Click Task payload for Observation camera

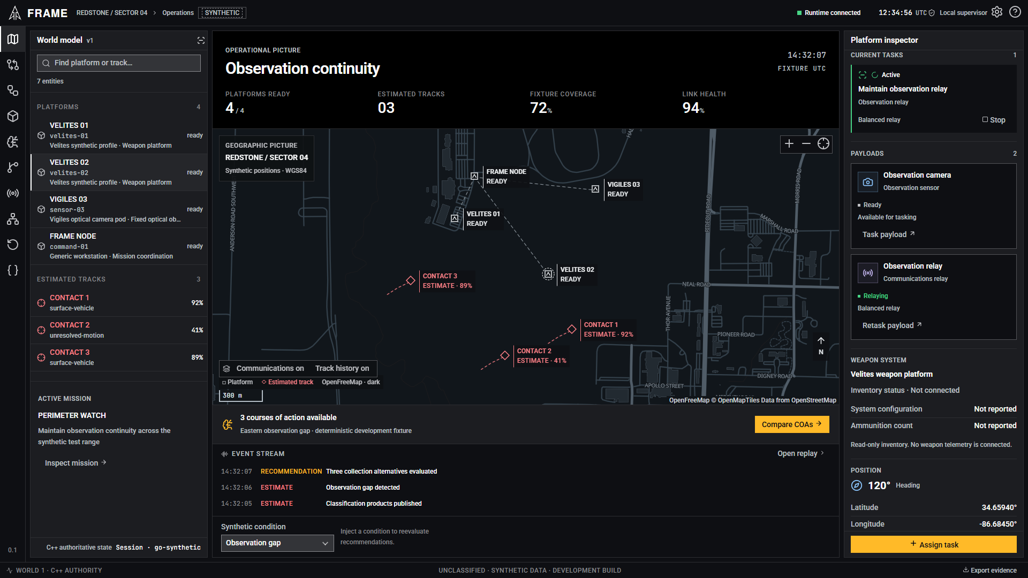(888, 234)
